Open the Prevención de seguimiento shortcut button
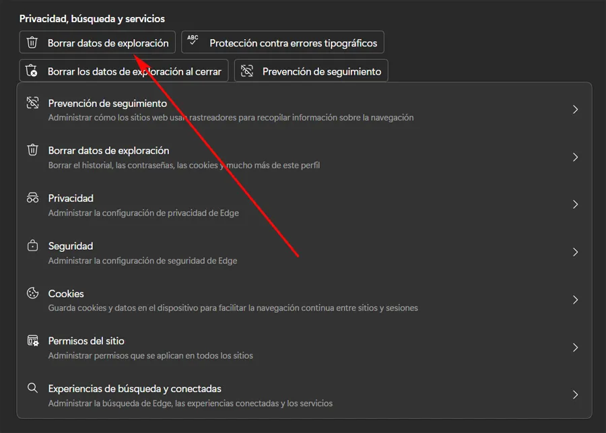Image resolution: width=606 pixels, height=433 pixels. [x=310, y=71]
